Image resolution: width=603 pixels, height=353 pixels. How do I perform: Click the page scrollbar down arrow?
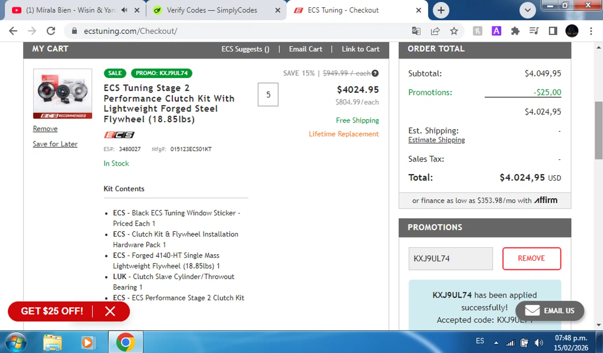(599, 325)
